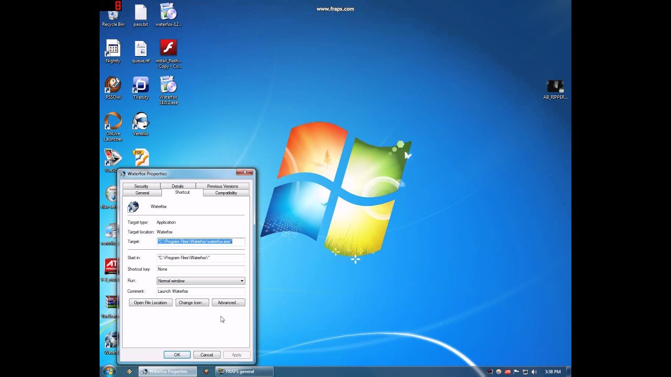Image resolution: width=671 pixels, height=377 pixels.
Task: Close the Waterfox Properties dialog
Action: pos(245,172)
